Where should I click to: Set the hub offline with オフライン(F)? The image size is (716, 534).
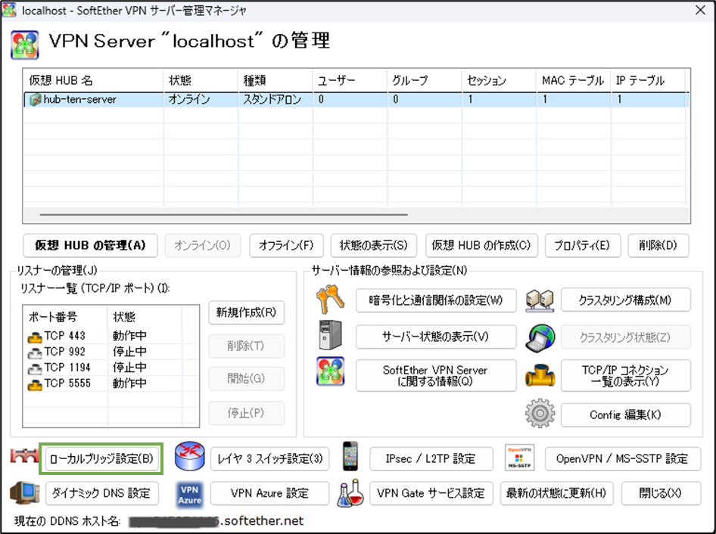pyautogui.click(x=286, y=246)
